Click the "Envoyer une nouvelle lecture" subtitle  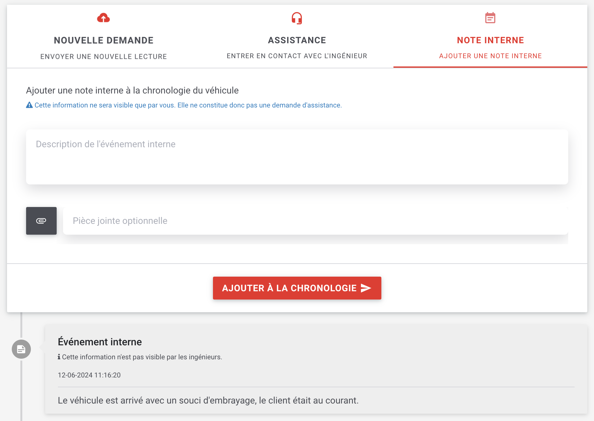[x=103, y=57]
